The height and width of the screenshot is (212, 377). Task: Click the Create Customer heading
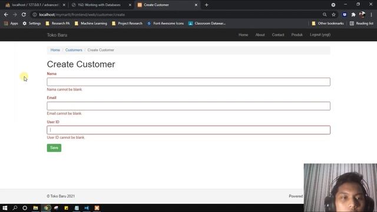81,64
